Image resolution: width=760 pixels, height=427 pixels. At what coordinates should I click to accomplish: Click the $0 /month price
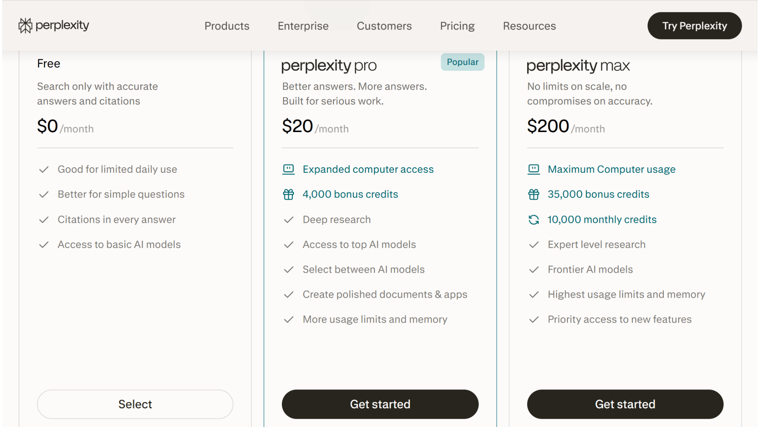65,127
